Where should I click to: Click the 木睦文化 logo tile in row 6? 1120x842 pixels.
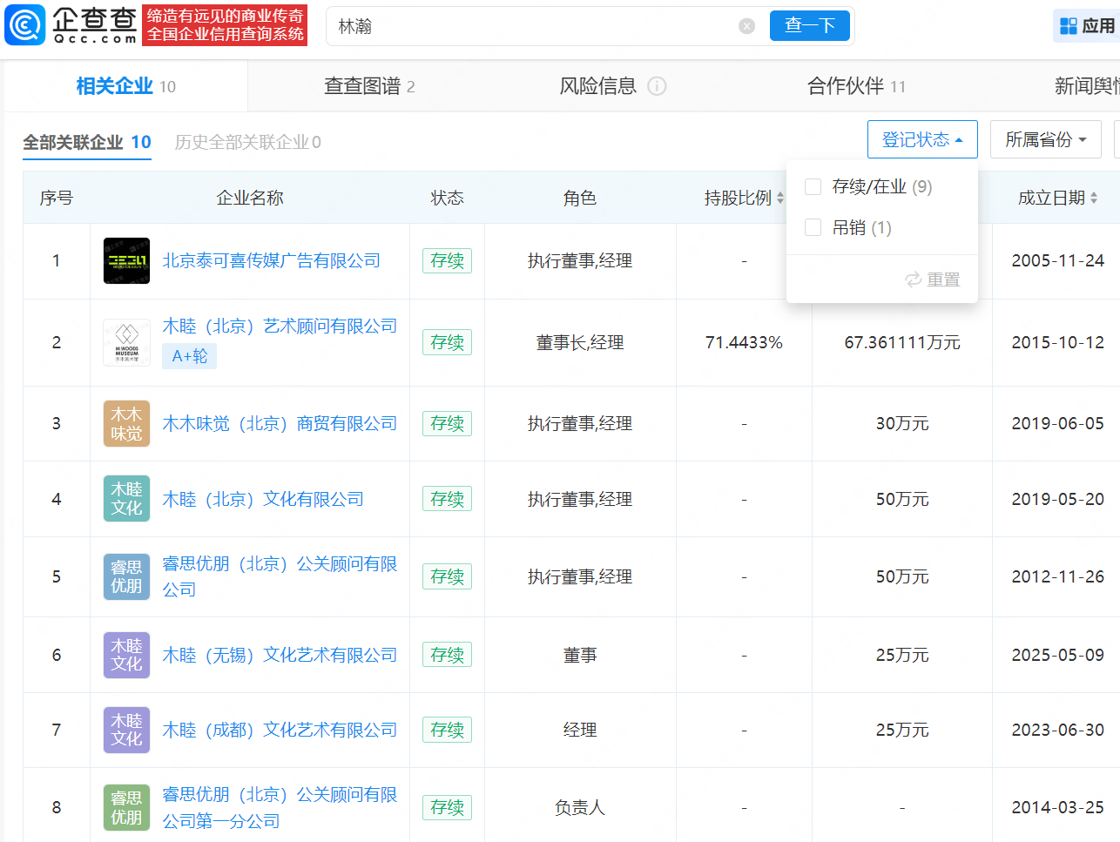[126, 655]
